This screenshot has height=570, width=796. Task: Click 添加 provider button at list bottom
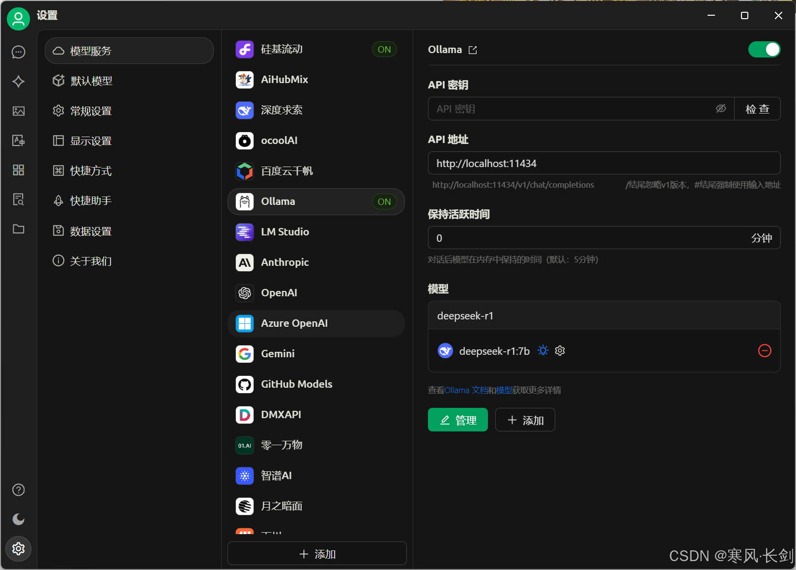(317, 554)
